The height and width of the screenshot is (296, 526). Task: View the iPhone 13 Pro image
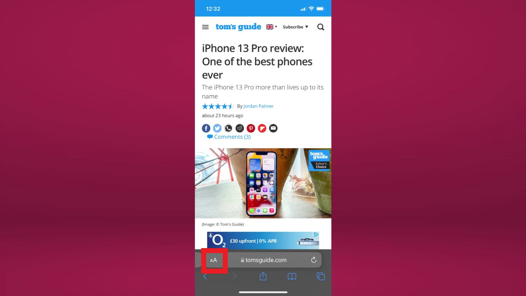coord(263,183)
